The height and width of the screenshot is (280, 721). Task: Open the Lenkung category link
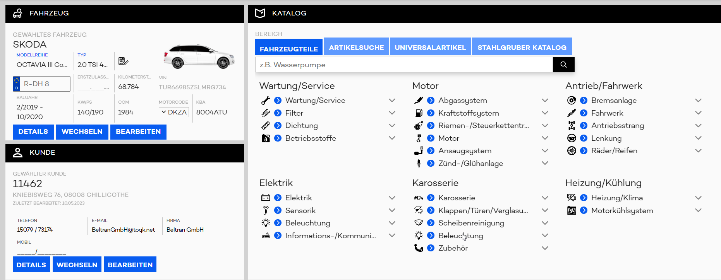tap(606, 138)
